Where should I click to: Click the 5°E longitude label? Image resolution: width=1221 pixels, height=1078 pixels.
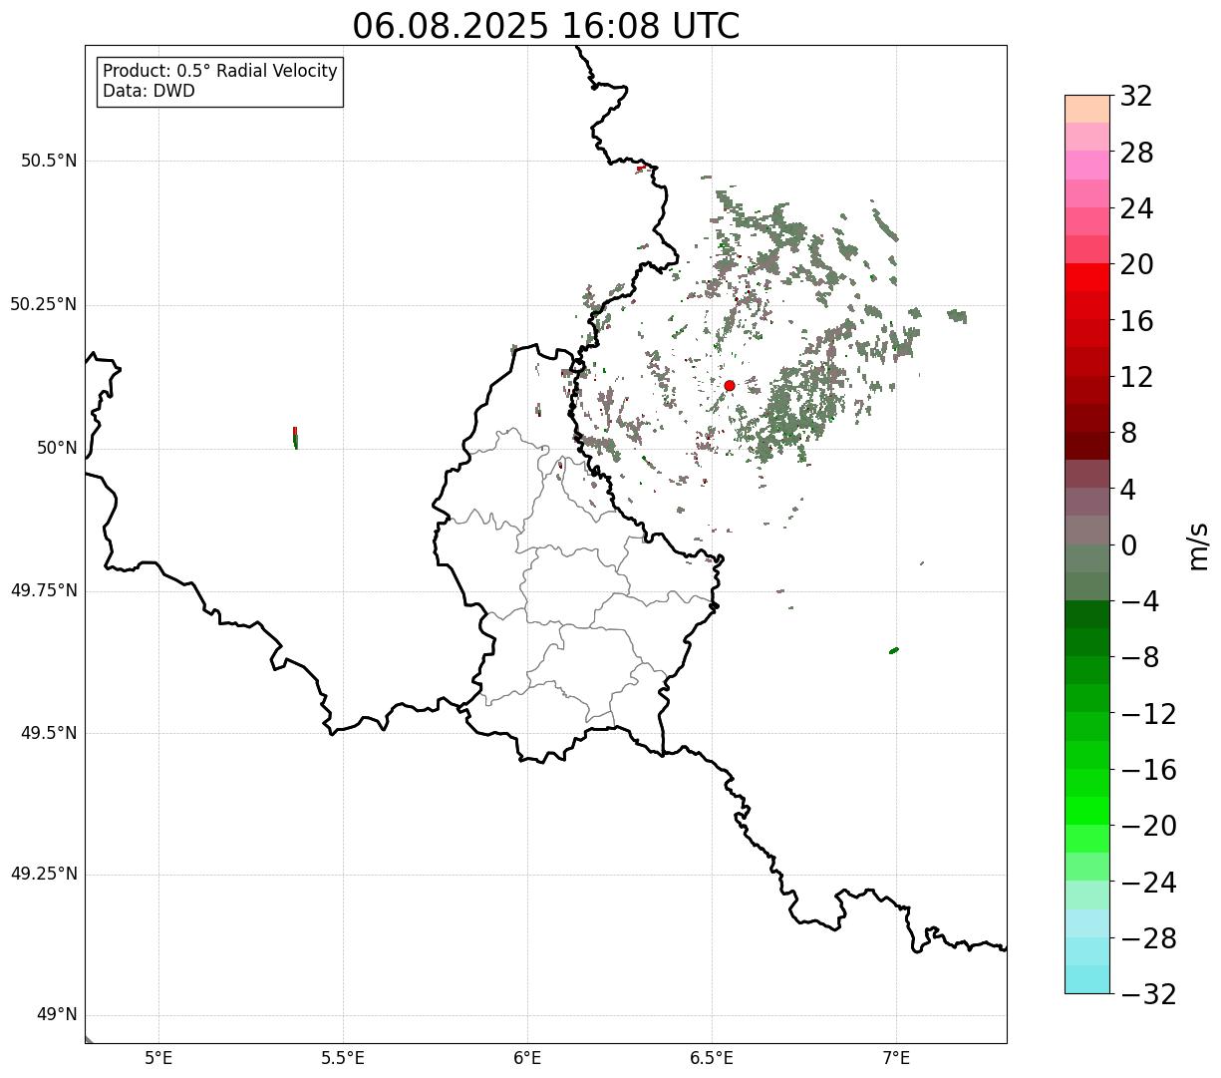pyautogui.click(x=158, y=1058)
